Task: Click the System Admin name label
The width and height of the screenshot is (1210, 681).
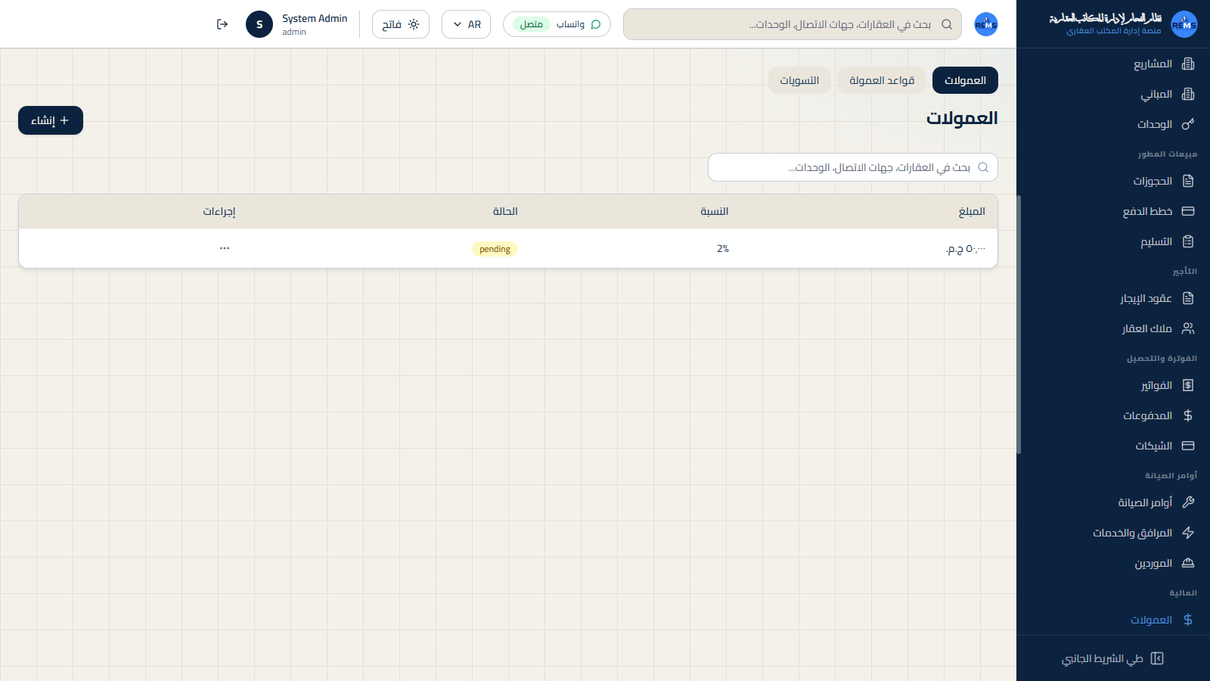Action: pos(315,18)
